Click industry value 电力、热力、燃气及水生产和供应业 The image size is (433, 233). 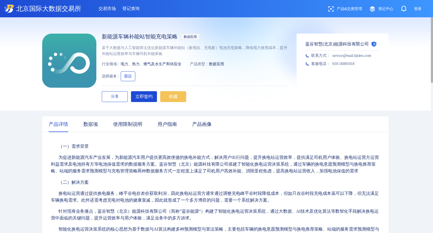(151, 64)
